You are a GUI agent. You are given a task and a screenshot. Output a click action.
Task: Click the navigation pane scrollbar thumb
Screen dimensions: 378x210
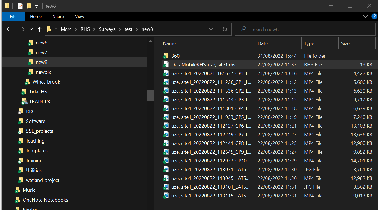click(x=150, y=96)
